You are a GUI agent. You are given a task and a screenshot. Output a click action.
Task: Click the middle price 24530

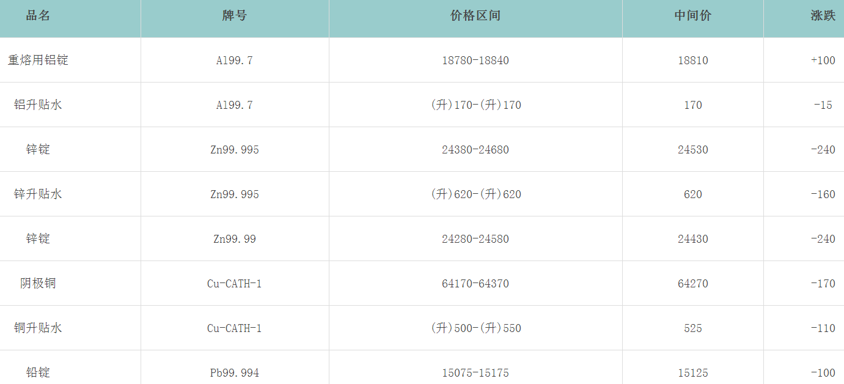pos(693,150)
